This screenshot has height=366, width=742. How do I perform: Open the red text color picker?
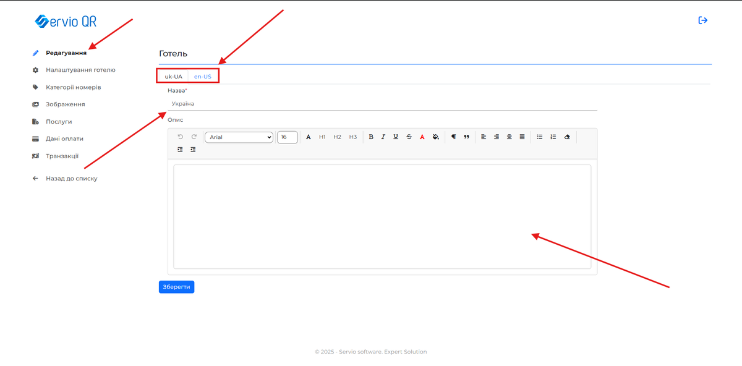point(422,137)
